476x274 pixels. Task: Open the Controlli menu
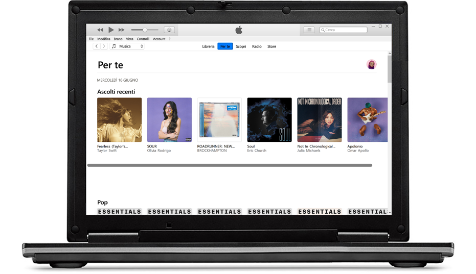143,39
